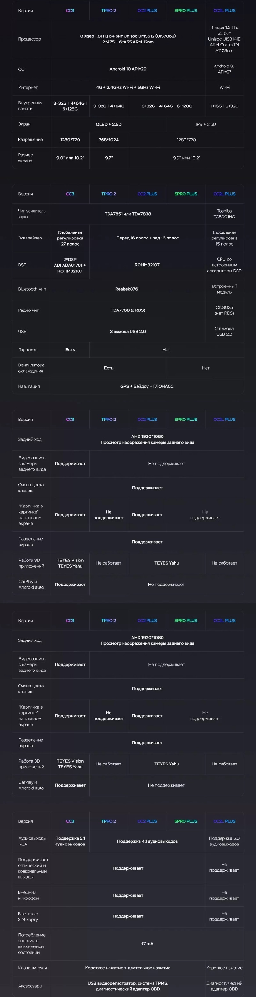
Task: Click the Android 10 API=29 cell
Action: 128,69
